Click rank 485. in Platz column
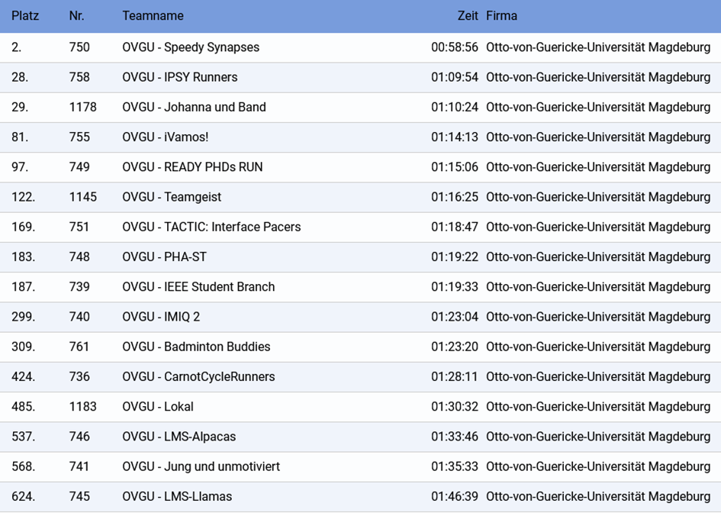Image resolution: width=721 pixels, height=513 pixels. pyautogui.click(x=24, y=407)
